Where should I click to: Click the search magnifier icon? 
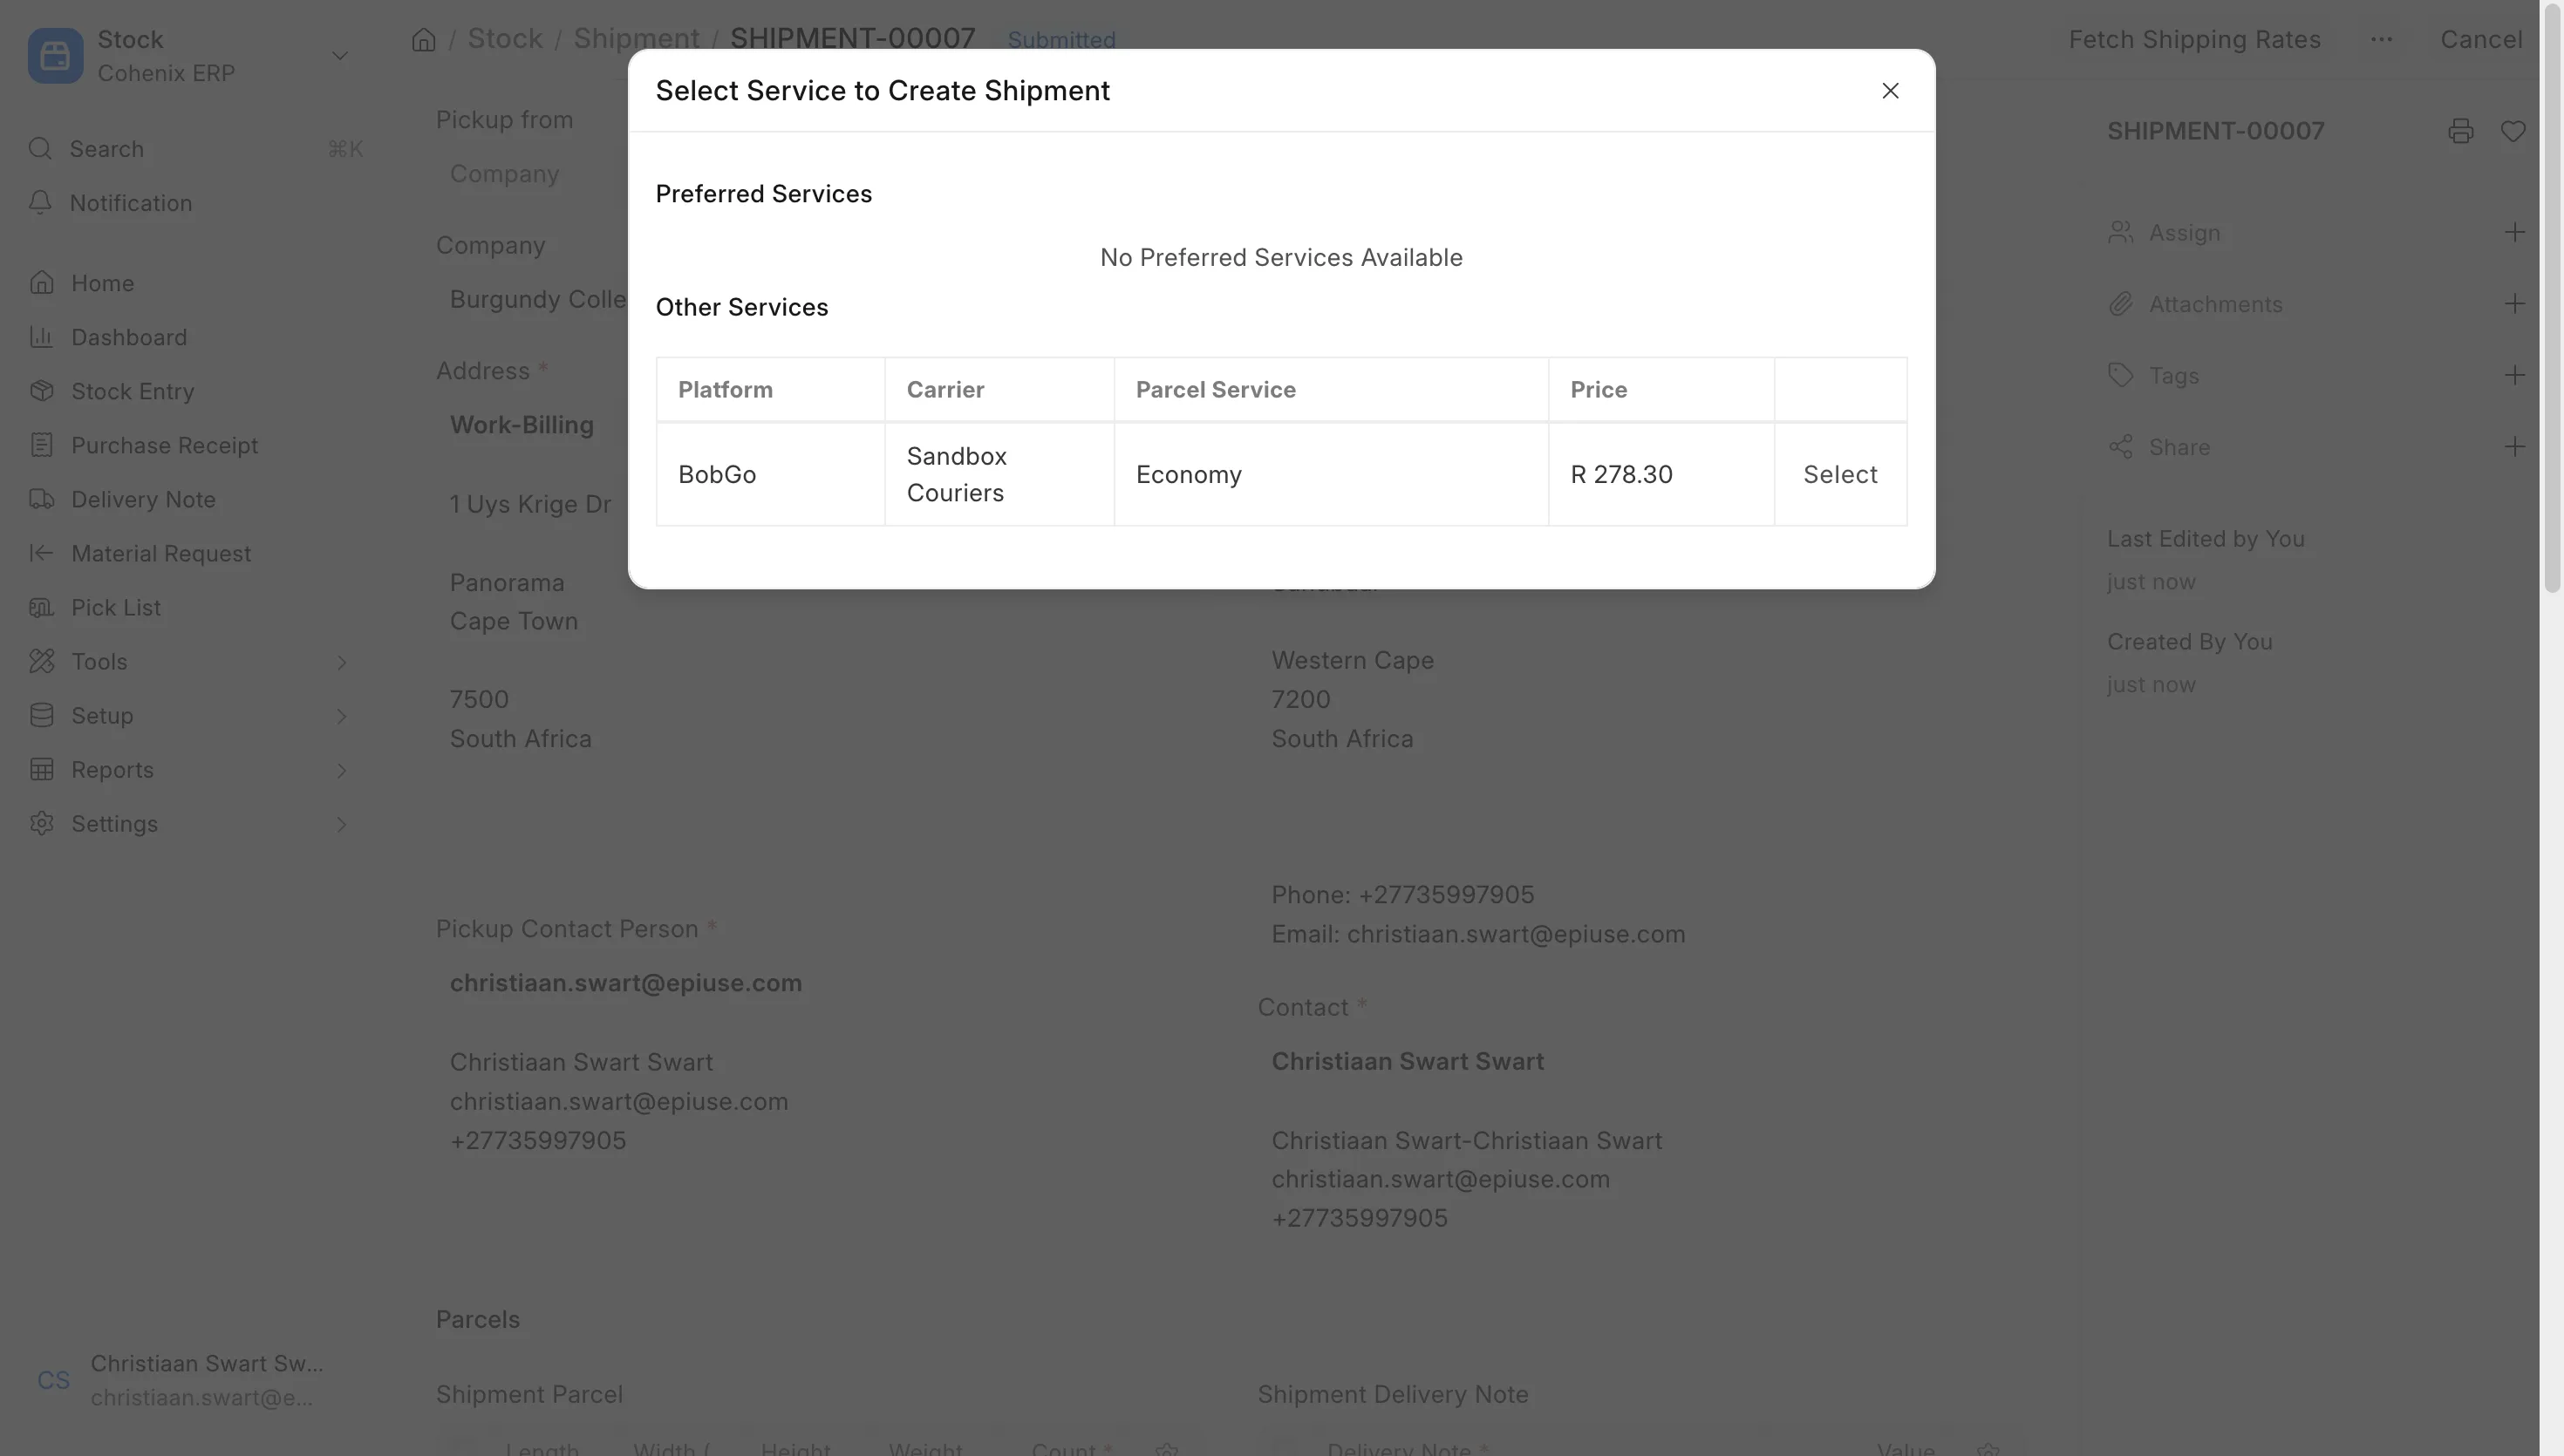[x=40, y=149]
